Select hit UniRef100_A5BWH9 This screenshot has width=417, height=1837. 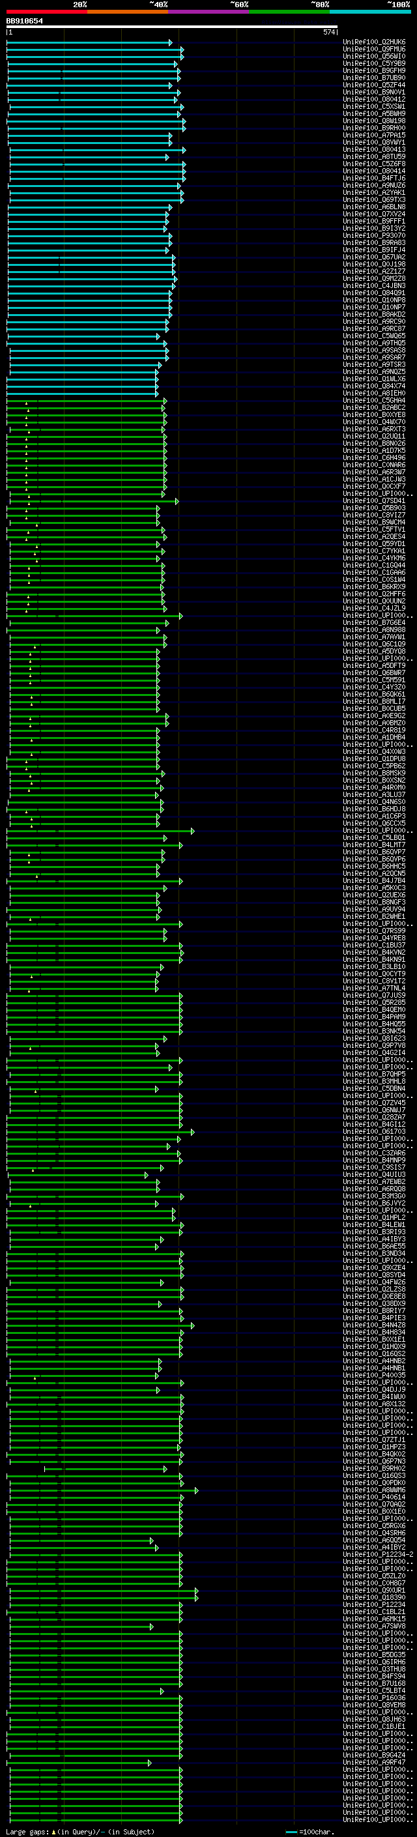[x=374, y=113]
